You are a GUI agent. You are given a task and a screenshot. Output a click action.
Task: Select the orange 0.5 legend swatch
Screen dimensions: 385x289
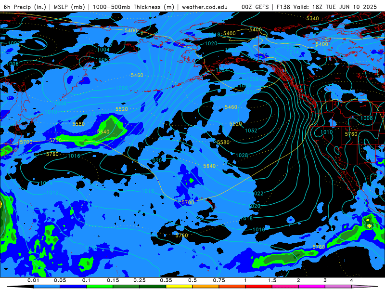click(x=206, y=287)
